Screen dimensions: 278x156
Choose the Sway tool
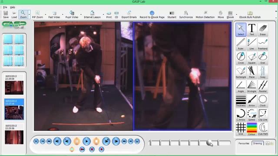point(263,72)
